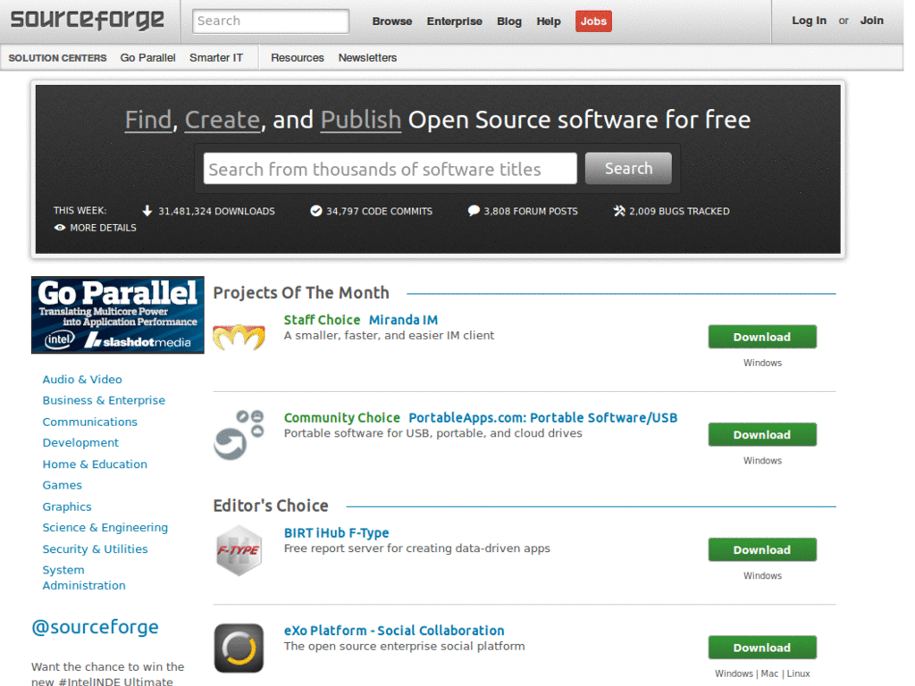Click 2,009 BUGS TRACKED stat
Screen dimensions: 915x686
(x=679, y=211)
